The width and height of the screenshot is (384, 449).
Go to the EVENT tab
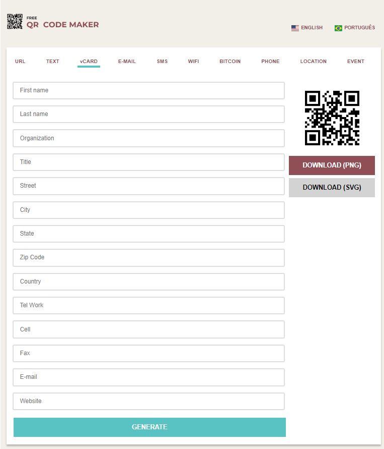(x=356, y=61)
